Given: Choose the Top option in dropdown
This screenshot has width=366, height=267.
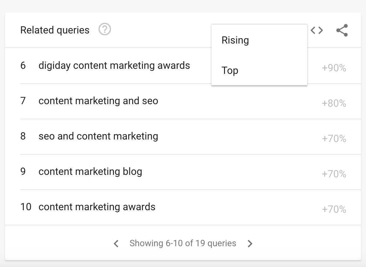Looking at the screenshot, I should point(230,70).
